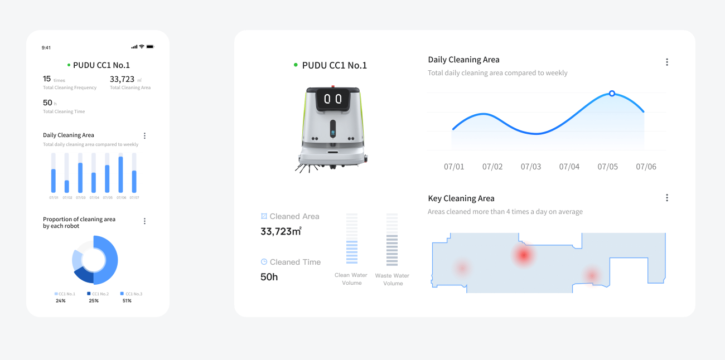Click the 07/02 label on line chart axis
725x360 pixels.
click(x=492, y=167)
